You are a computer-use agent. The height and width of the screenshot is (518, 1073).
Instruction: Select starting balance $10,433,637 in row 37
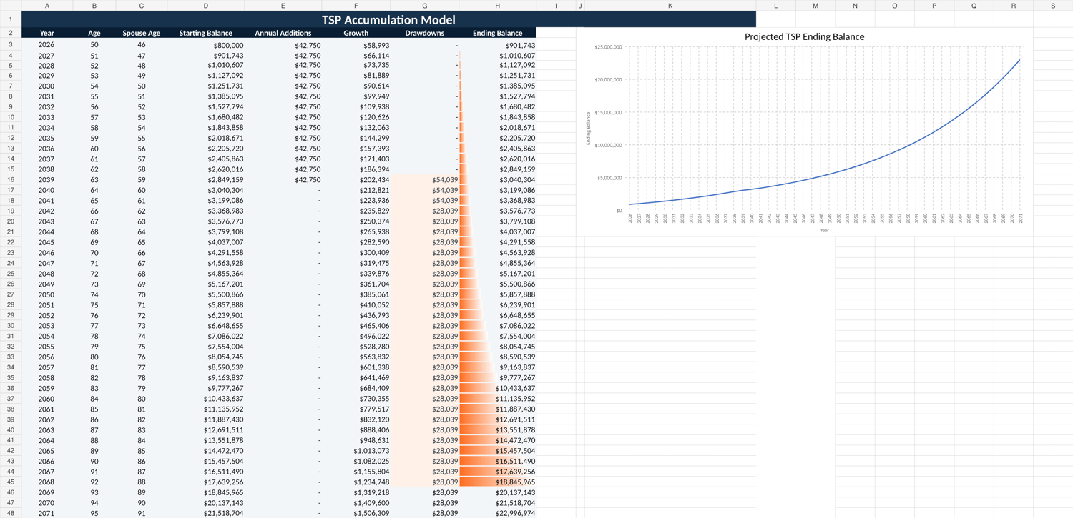(x=206, y=399)
